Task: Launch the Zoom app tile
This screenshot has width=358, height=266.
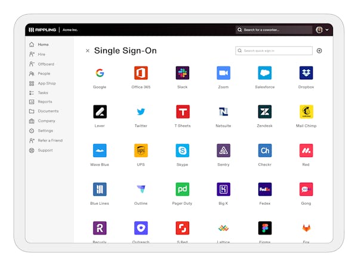Action: click(224, 73)
